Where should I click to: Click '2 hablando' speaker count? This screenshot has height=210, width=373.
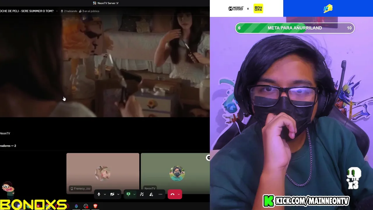[69, 11]
